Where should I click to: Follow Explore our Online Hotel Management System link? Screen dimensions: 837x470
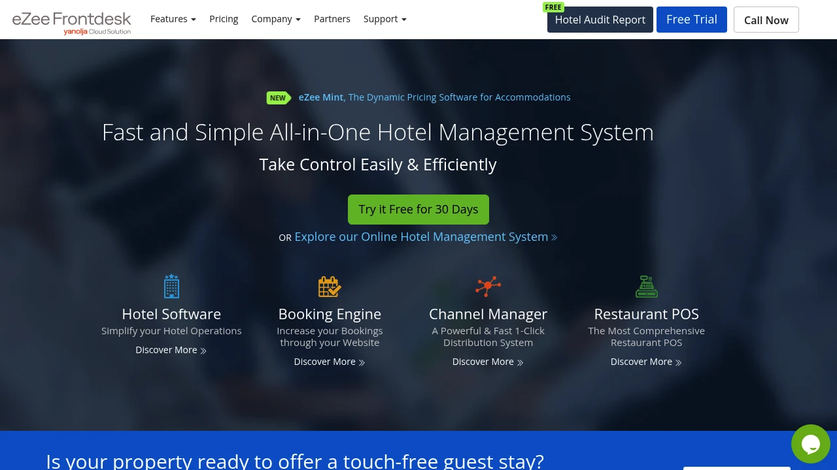point(426,237)
